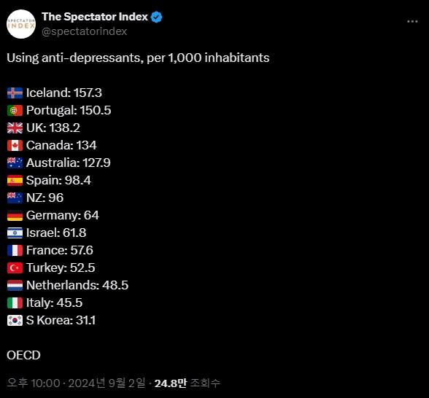Open the @spectatorindex handle link

tap(85, 31)
